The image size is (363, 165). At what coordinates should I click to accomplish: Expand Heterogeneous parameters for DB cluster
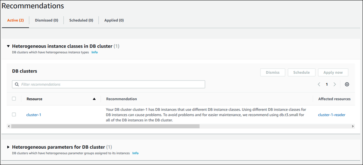(x=8, y=147)
